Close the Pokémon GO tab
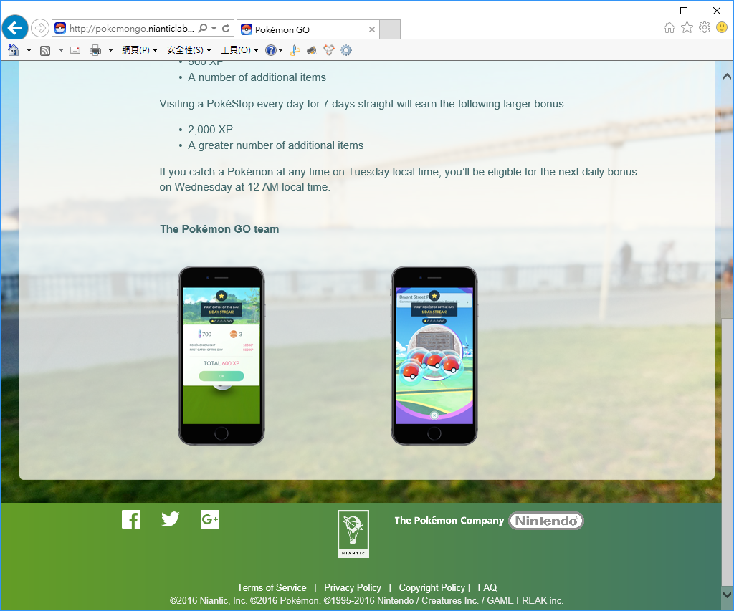 point(372,29)
